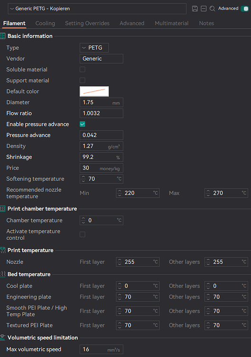
Task: Click the Diameter field (1.75 mm)
Action: pos(102,102)
